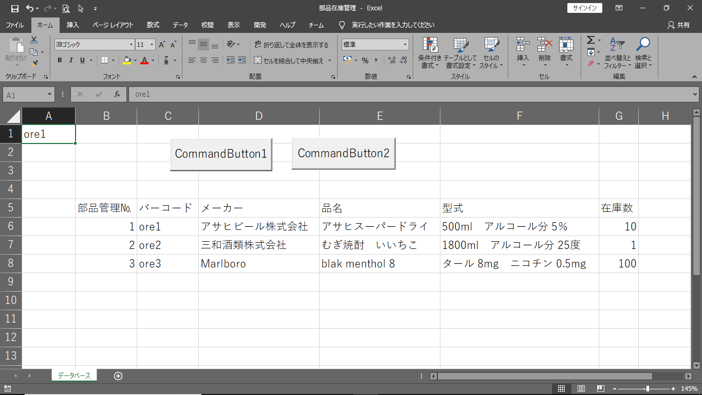This screenshot has width=702, height=395.
Task: Open テーブルとして書式設定 dropdown
Action: pos(460,53)
